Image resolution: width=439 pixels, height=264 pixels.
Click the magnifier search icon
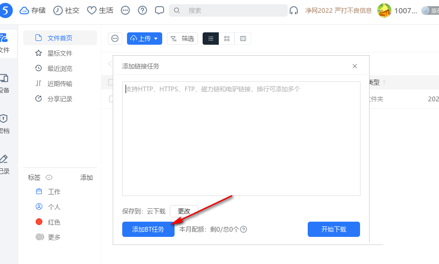tap(176, 10)
